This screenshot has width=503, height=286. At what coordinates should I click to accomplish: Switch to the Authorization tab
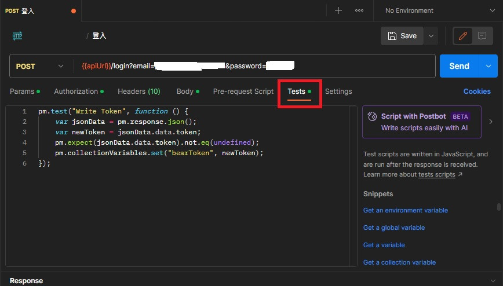79,91
